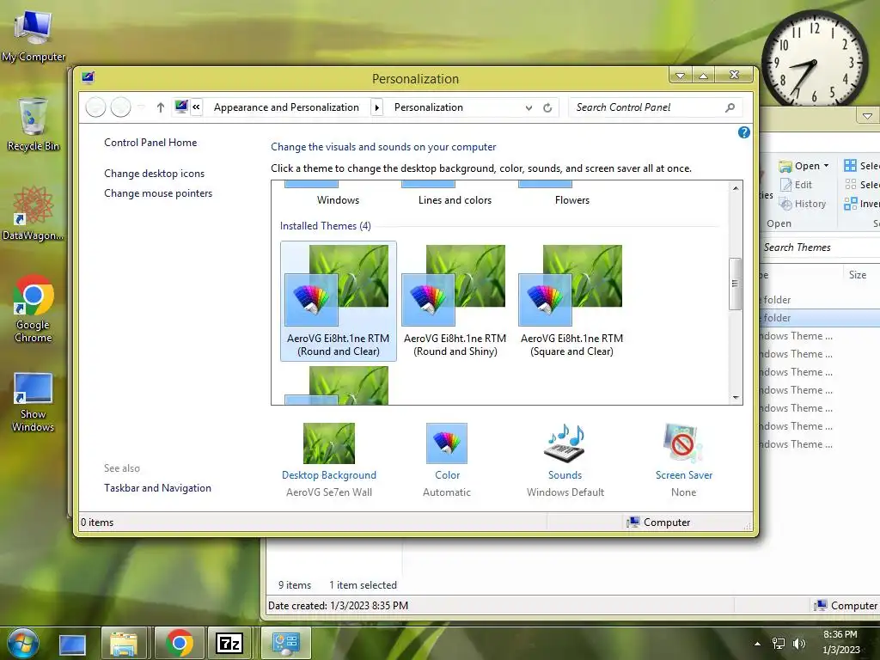Click the search magnifier icon
Screen dimensions: 880x660
pos(730,107)
